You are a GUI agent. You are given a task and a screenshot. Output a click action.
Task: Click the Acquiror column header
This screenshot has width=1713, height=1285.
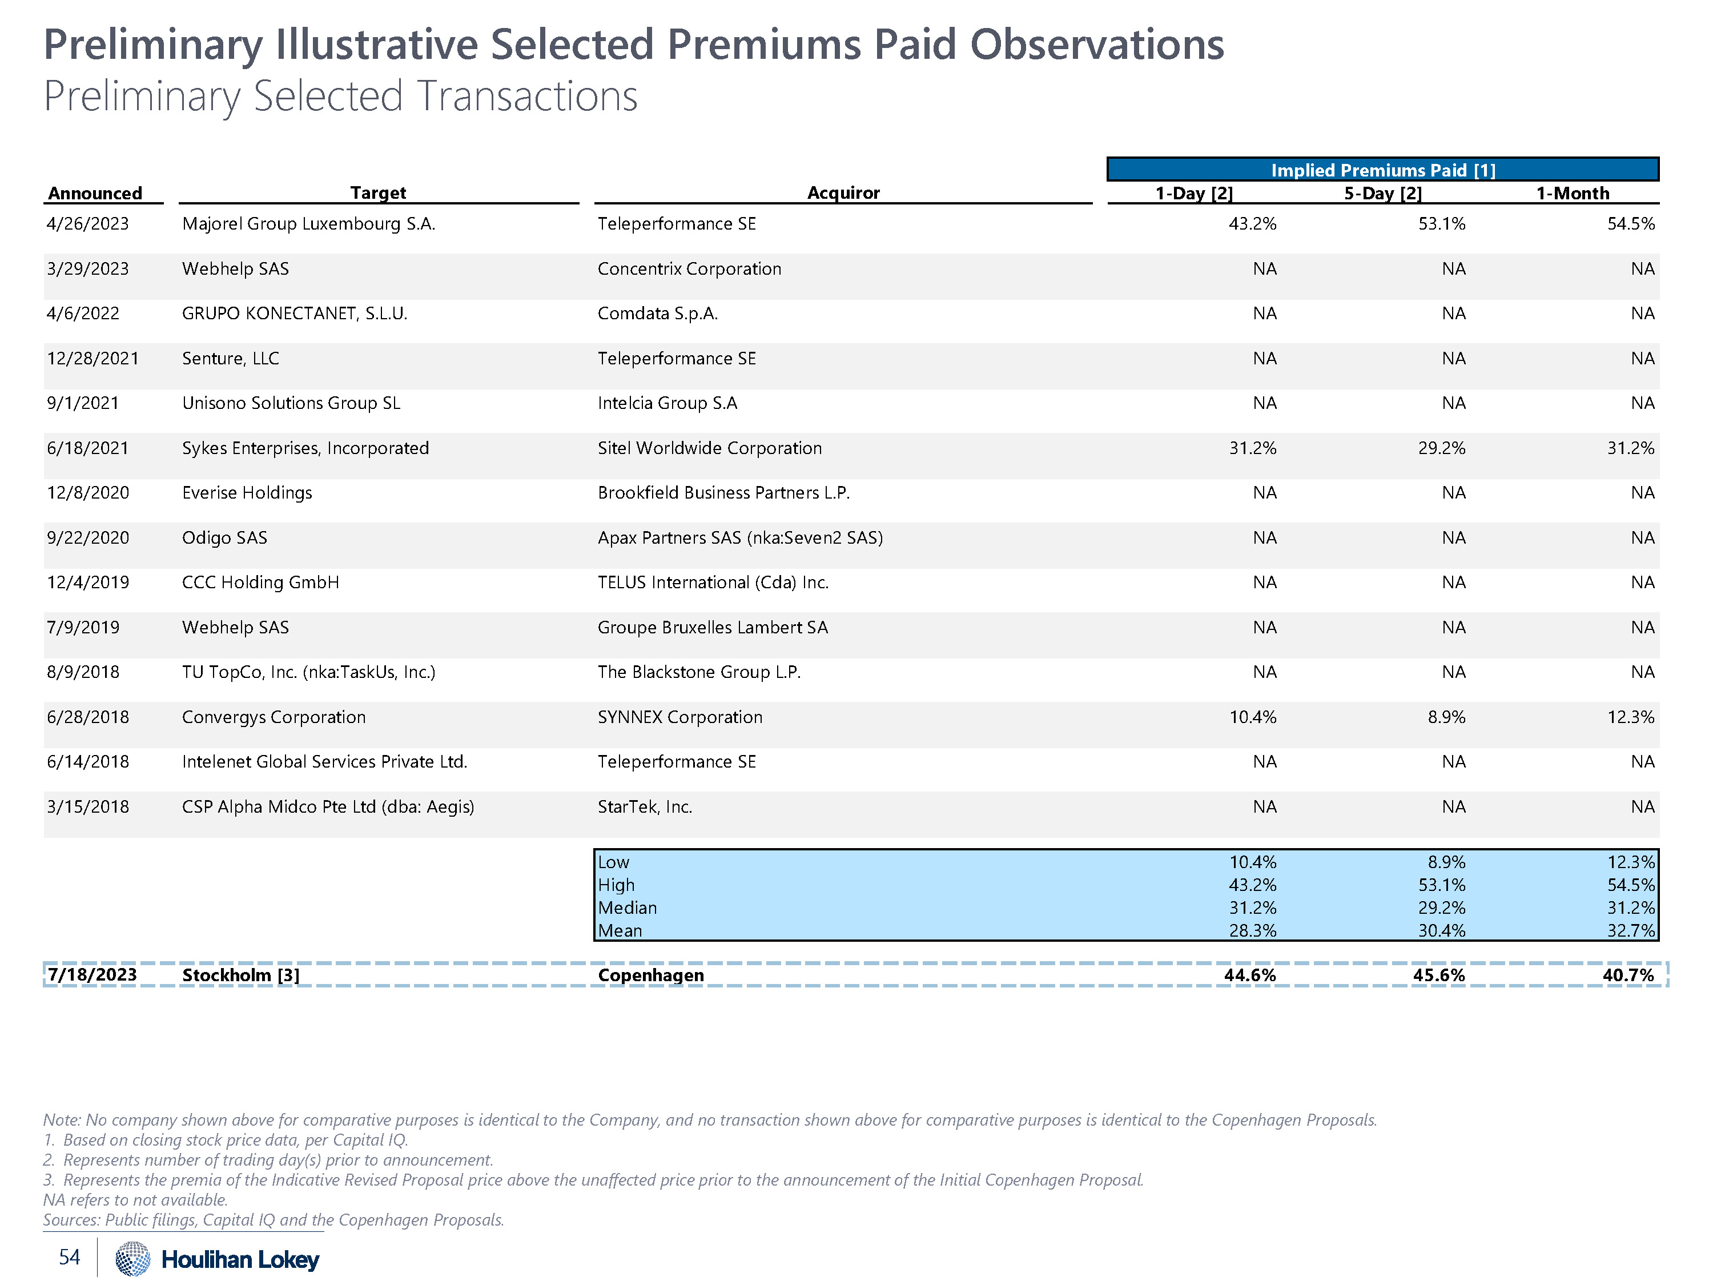pos(843,193)
